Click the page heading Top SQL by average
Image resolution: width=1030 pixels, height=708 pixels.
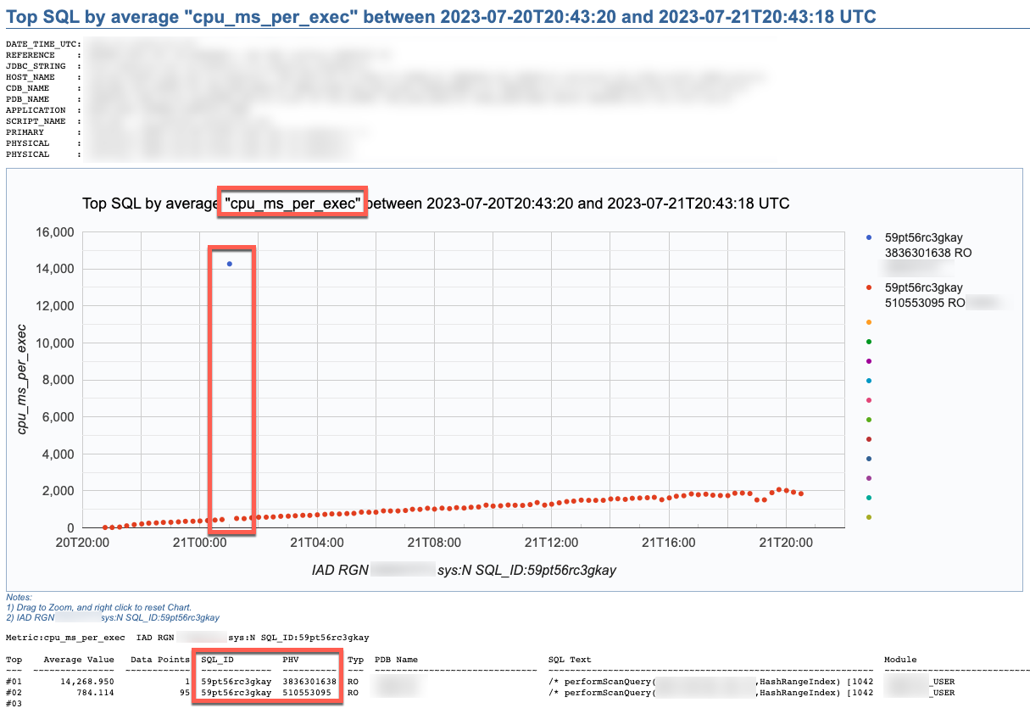[x=441, y=16]
